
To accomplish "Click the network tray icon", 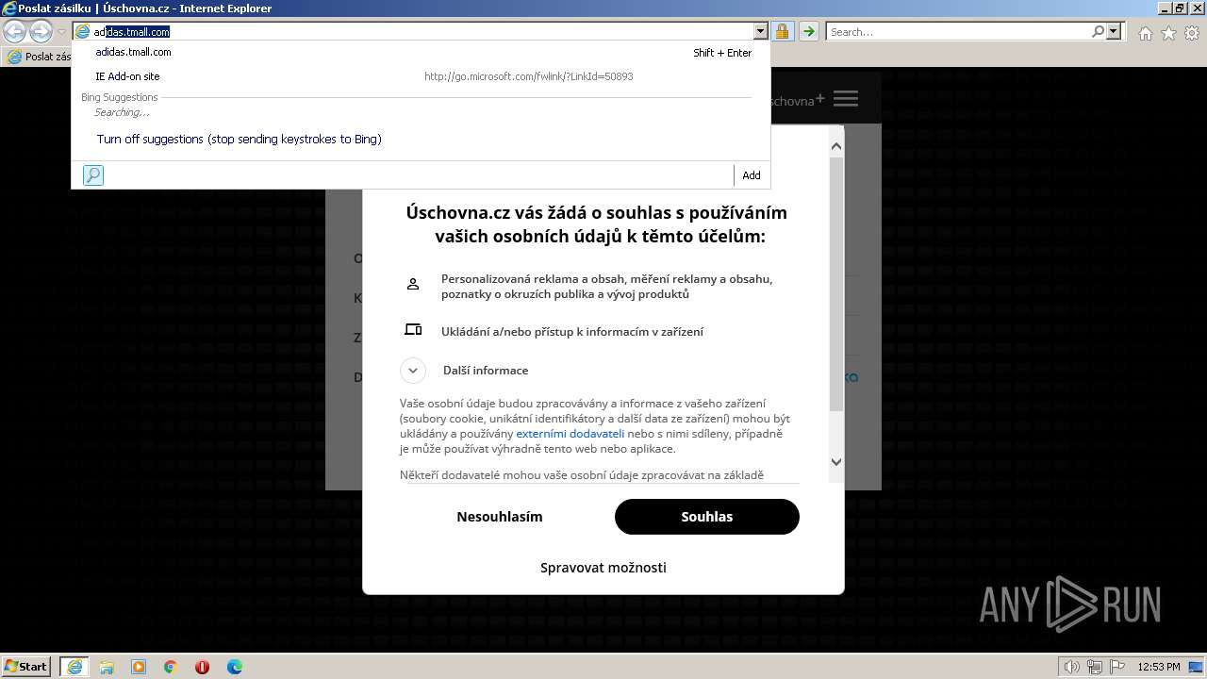I will click(1095, 667).
